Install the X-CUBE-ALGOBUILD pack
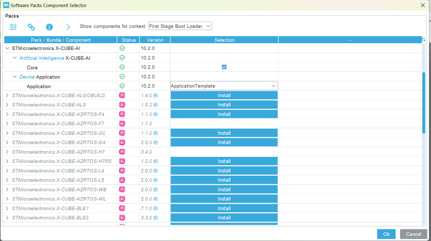This screenshot has height=241, width=431. click(x=224, y=95)
